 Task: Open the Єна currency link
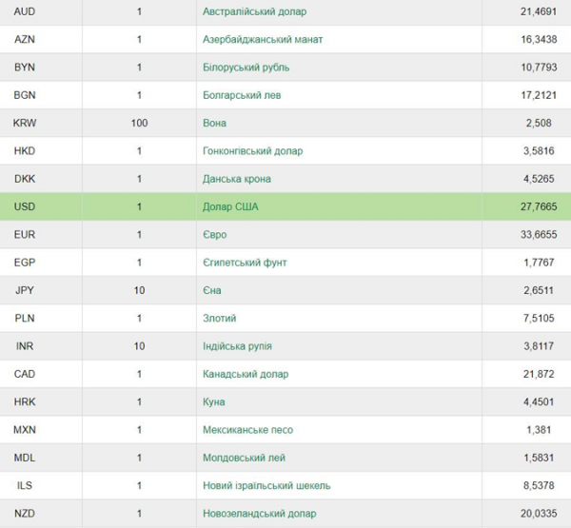click(211, 290)
